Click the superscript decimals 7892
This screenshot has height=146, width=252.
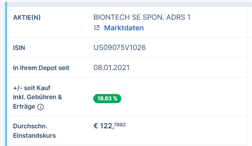120,125
